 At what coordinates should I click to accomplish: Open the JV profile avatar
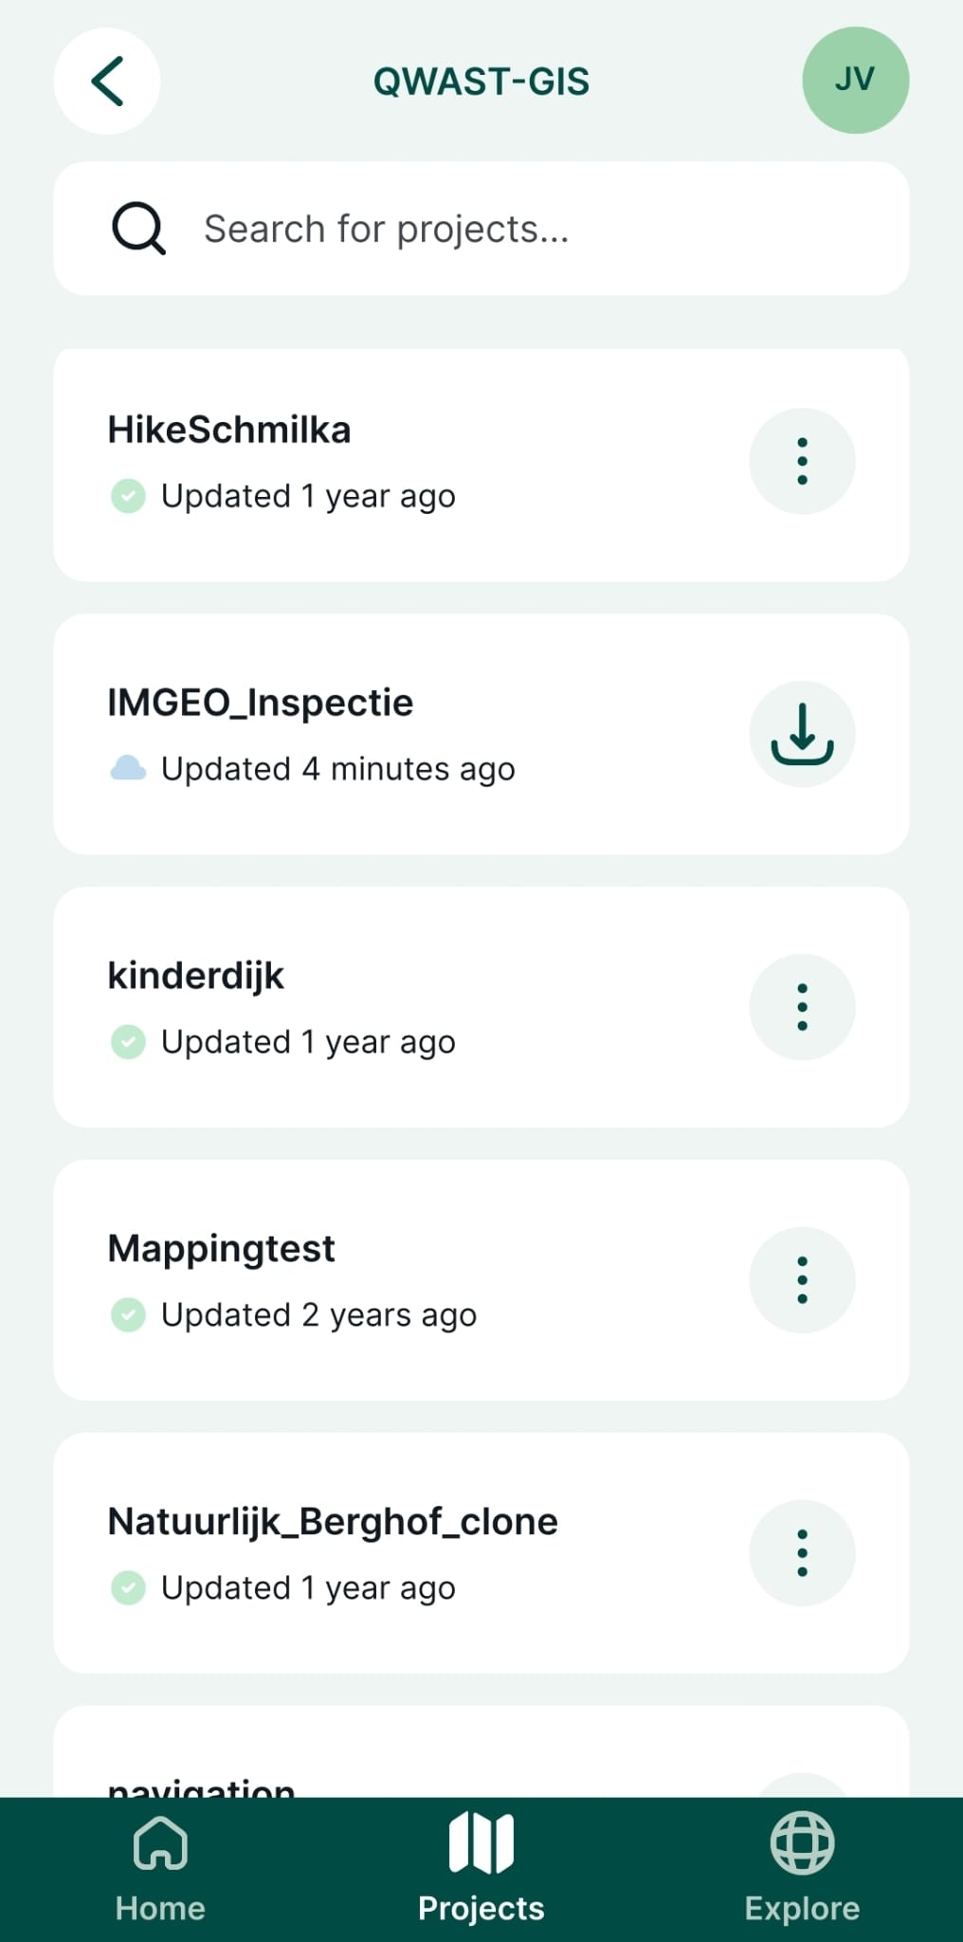pyautogui.click(x=855, y=81)
